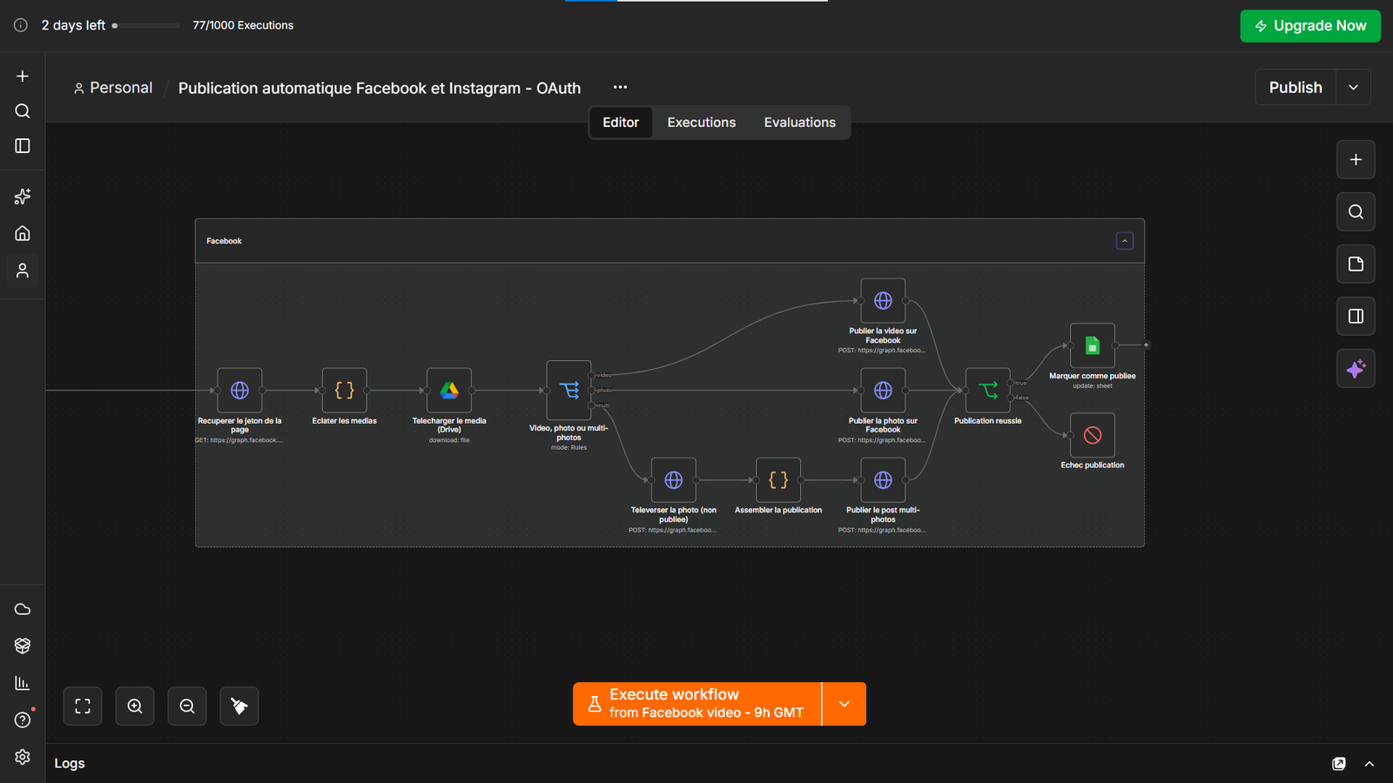Open the 'Eclater les medias' code node

[x=345, y=391]
